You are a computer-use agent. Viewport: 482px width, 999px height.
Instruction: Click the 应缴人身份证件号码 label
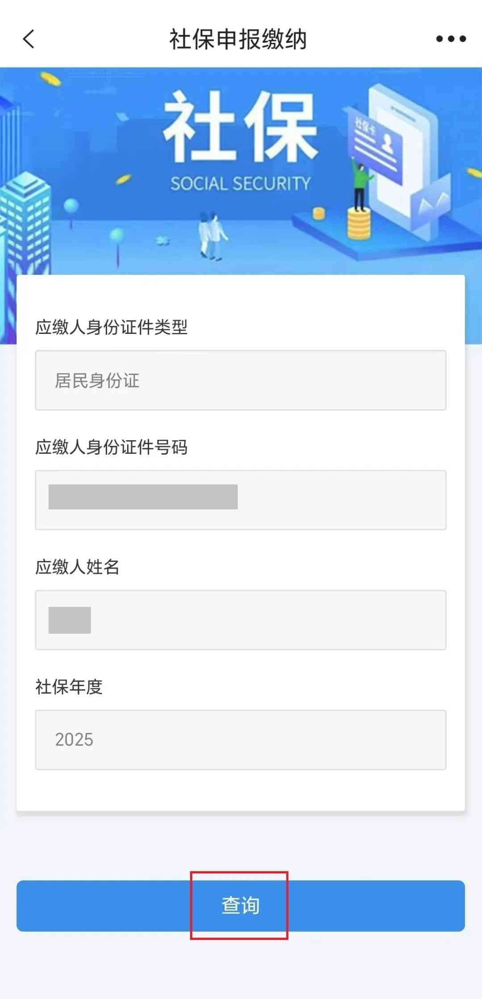click(x=111, y=447)
